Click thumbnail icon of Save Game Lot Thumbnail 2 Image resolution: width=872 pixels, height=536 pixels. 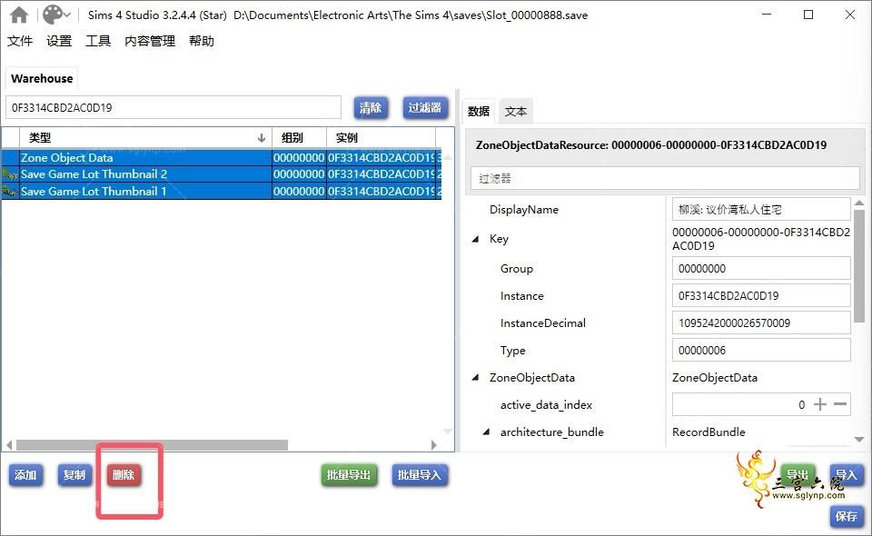[x=10, y=174]
